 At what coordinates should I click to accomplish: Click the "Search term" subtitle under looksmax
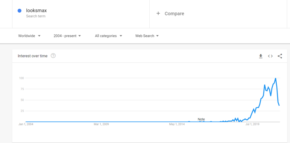(36, 16)
